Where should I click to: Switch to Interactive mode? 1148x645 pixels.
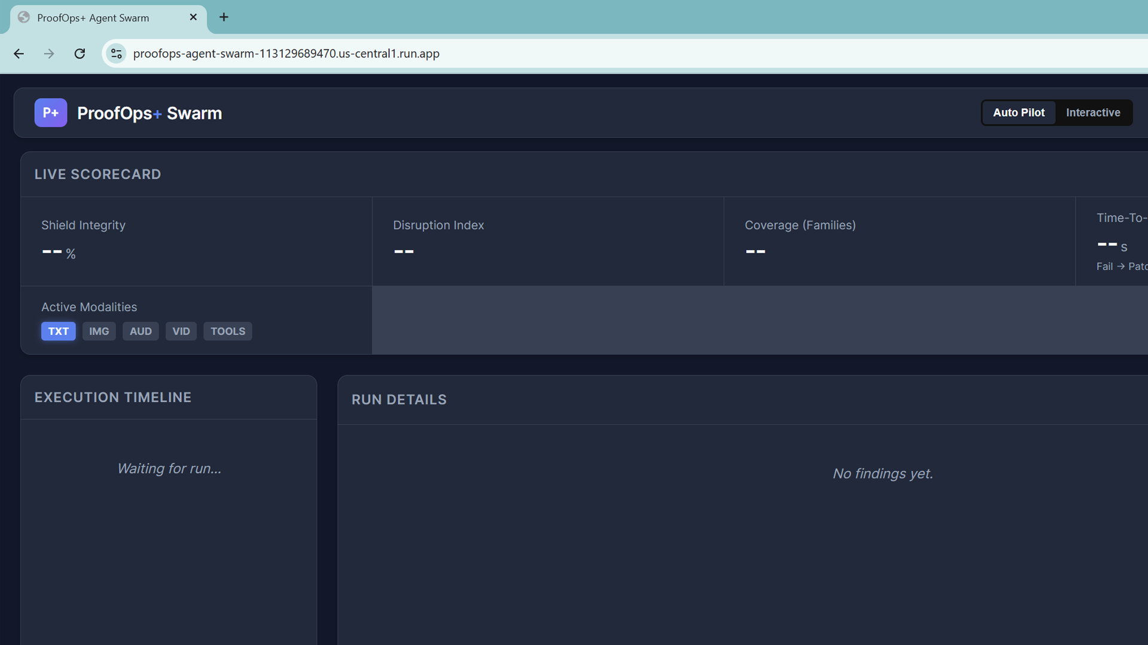point(1092,113)
